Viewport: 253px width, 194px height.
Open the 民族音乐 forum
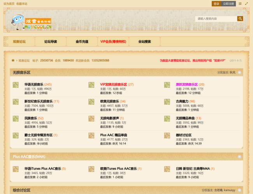[31, 118]
